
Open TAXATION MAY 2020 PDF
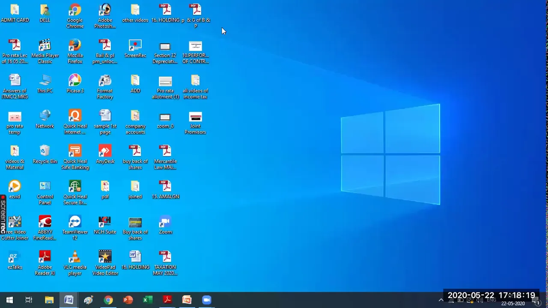click(165, 264)
